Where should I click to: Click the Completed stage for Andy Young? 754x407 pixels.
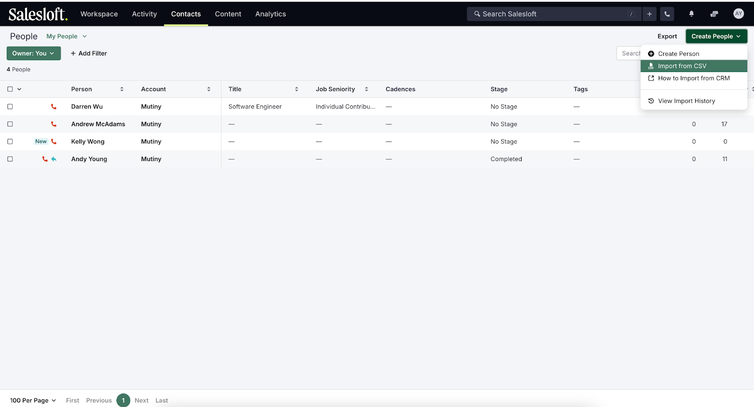[506, 159]
